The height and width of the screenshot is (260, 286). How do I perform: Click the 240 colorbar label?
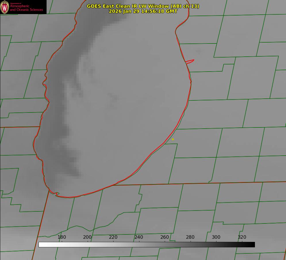(139, 237)
